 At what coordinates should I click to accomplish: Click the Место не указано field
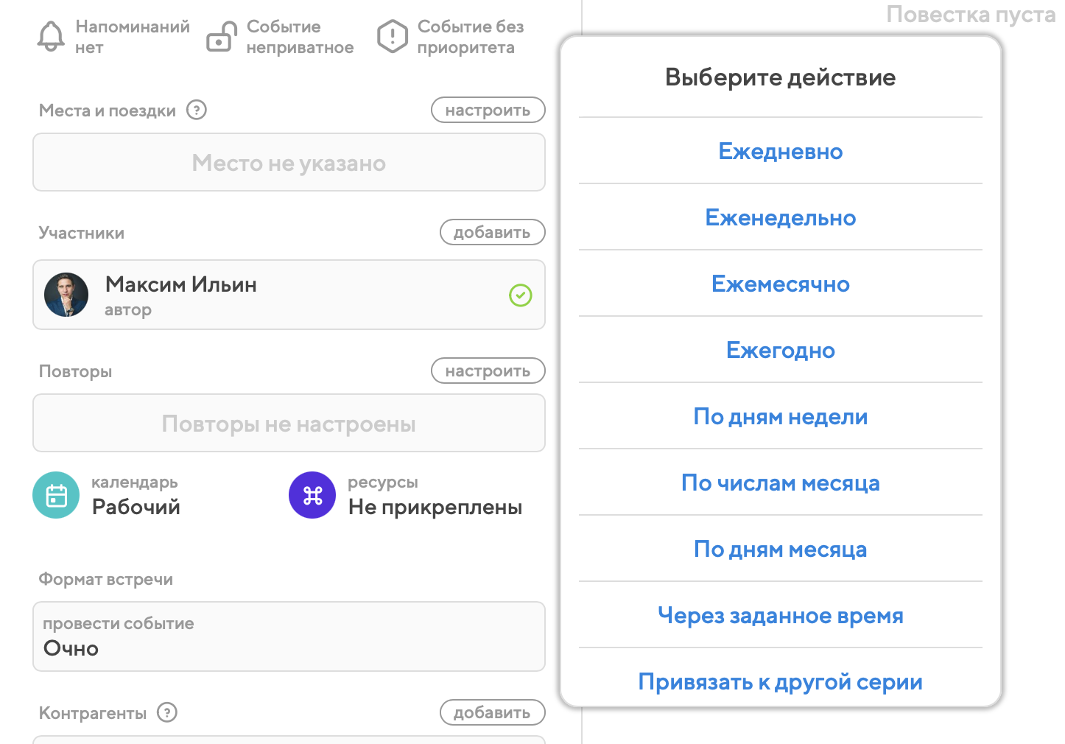click(289, 163)
